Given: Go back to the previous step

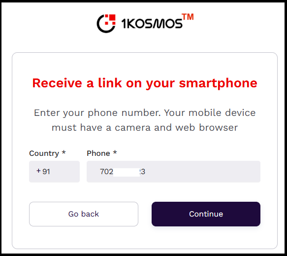Looking at the screenshot, I should (x=84, y=214).
